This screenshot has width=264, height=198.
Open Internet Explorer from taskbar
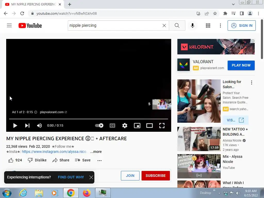23,193
